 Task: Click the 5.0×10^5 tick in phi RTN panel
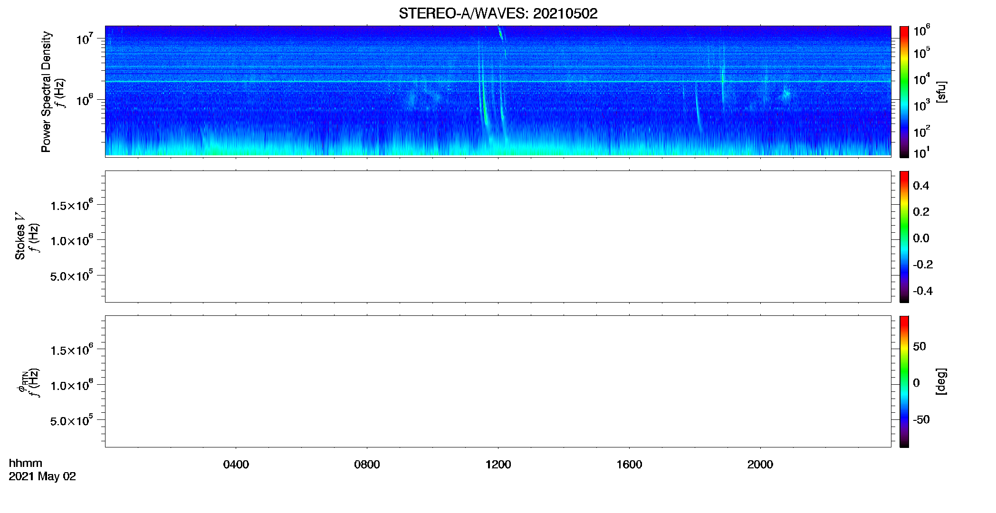pos(72,420)
